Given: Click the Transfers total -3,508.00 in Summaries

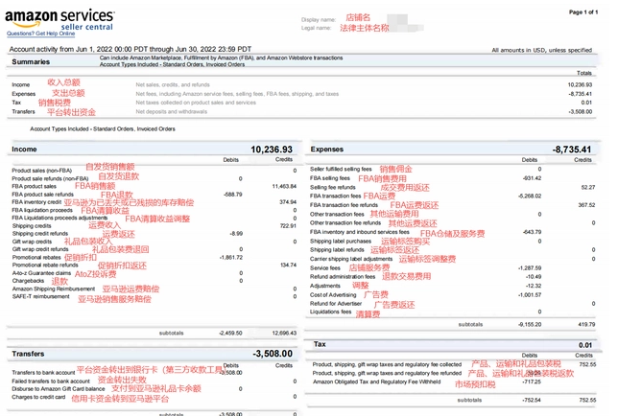Looking at the screenshot, I should (x=581, y=112).
